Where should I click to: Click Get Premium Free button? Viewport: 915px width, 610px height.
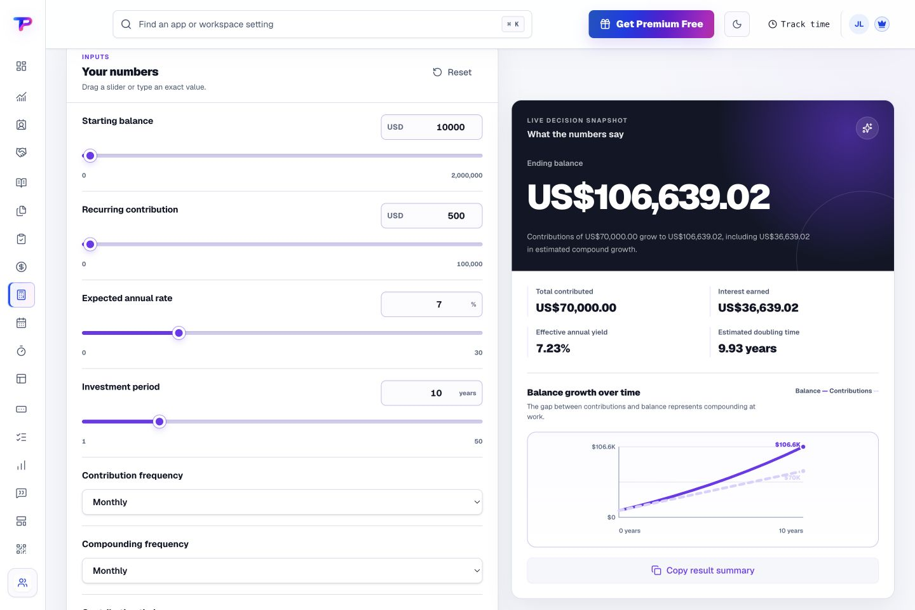point(651,24)
